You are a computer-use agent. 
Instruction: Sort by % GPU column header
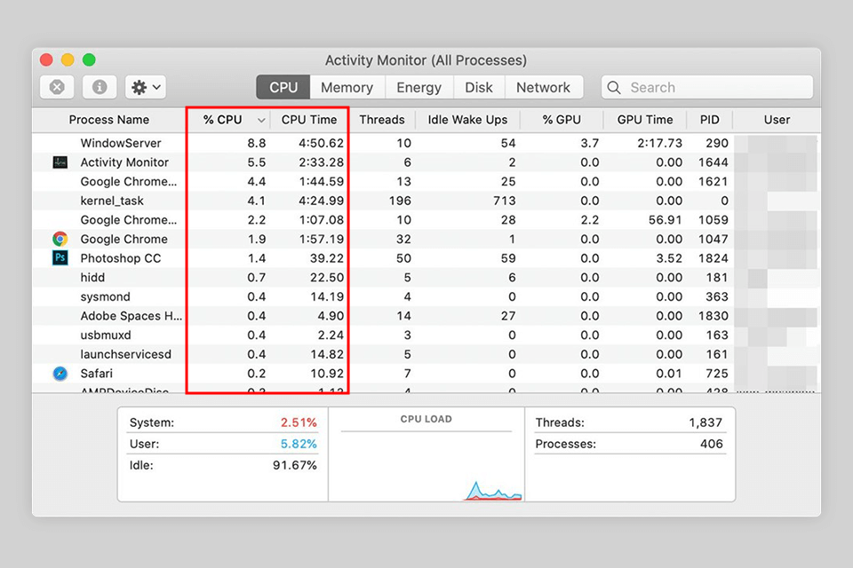[562, 120]
